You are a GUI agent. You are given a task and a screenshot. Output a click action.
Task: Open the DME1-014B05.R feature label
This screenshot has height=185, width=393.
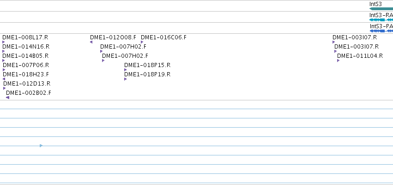pos(25,55)
